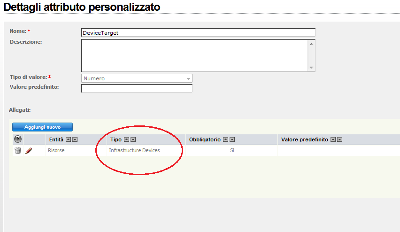
Task: Sort Valore predefinito column descending
Action: (340, 139)
